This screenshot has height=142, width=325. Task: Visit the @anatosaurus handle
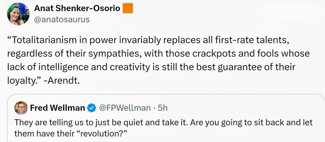click(62, 19)
